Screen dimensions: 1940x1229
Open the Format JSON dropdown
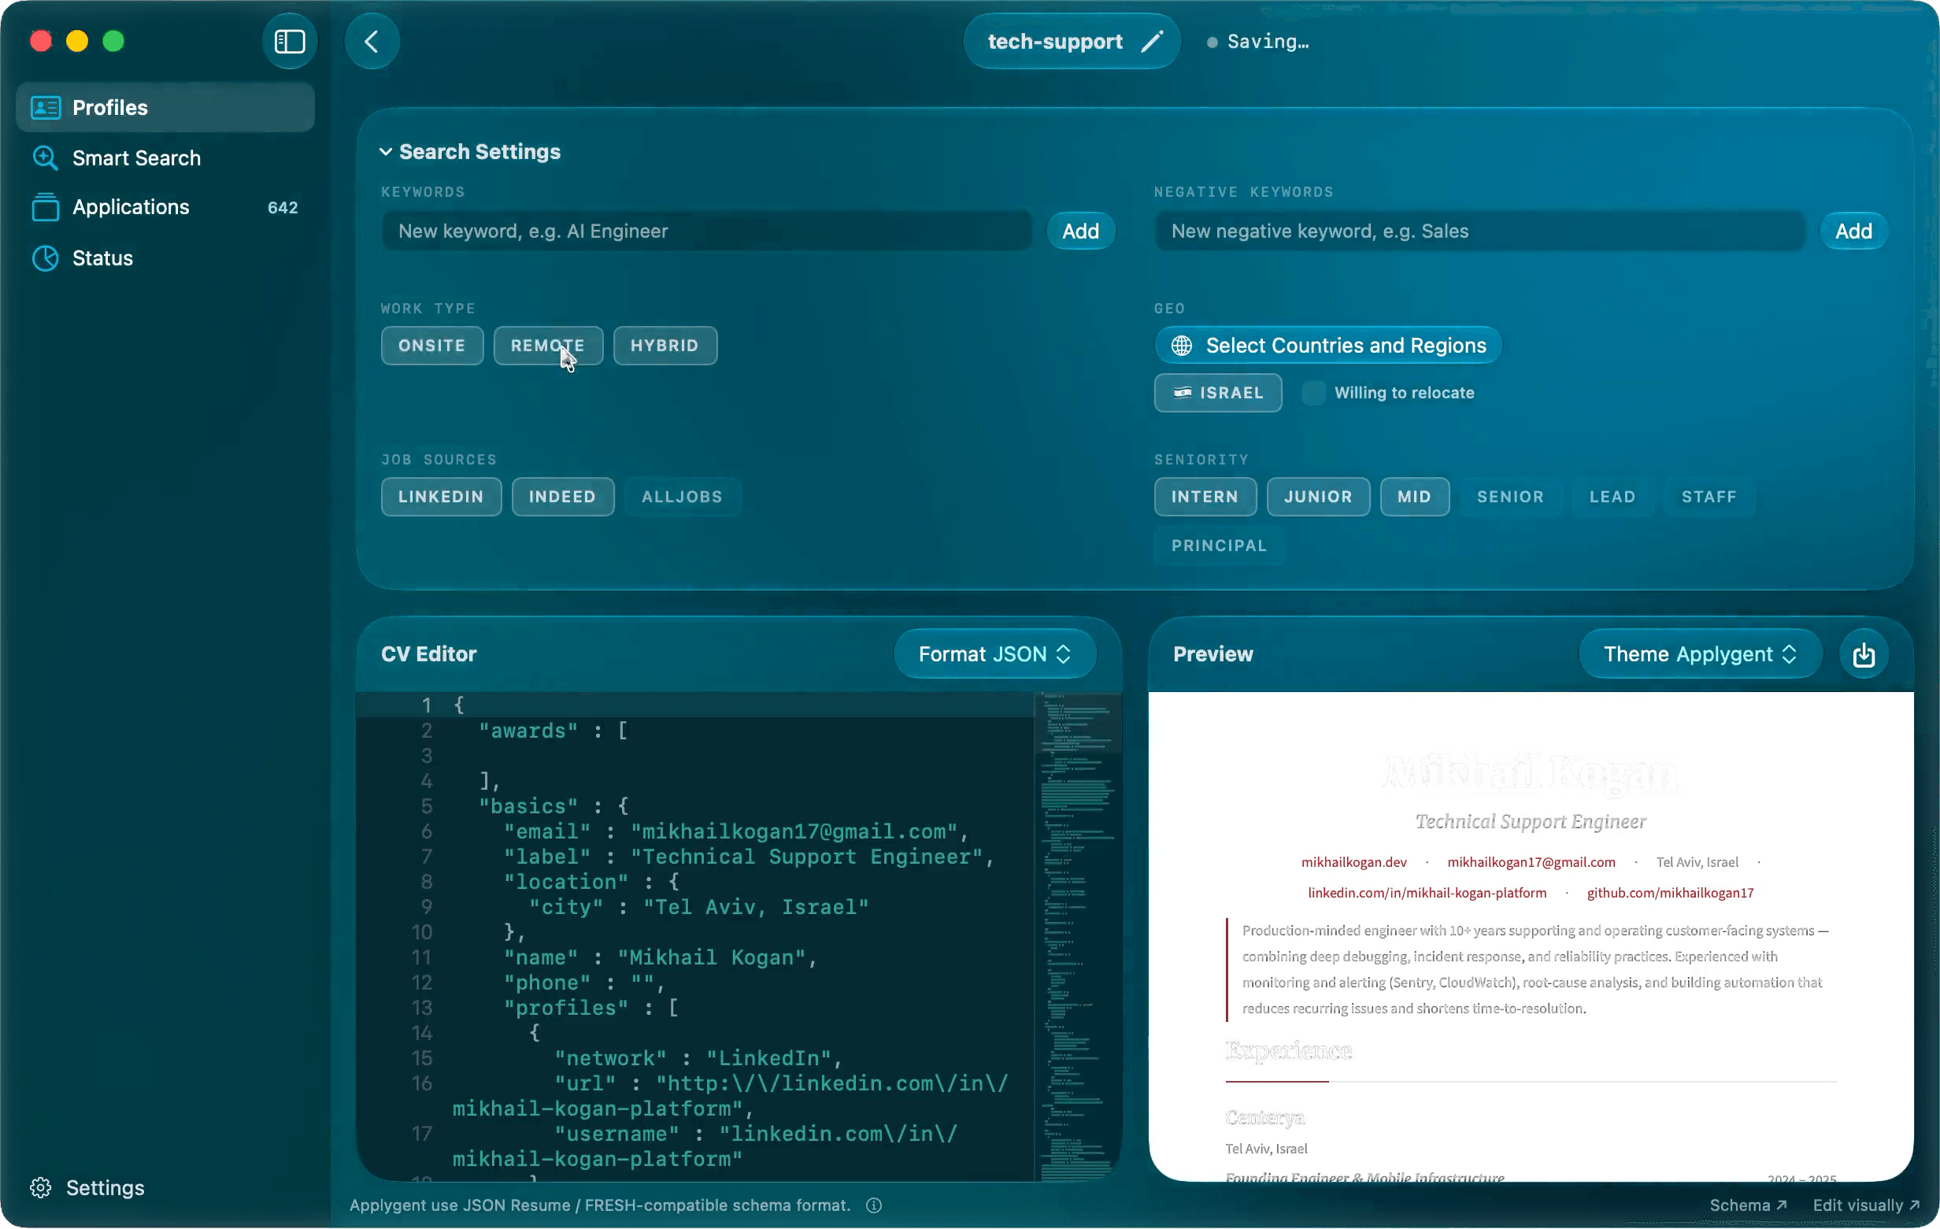pos(995,654)
